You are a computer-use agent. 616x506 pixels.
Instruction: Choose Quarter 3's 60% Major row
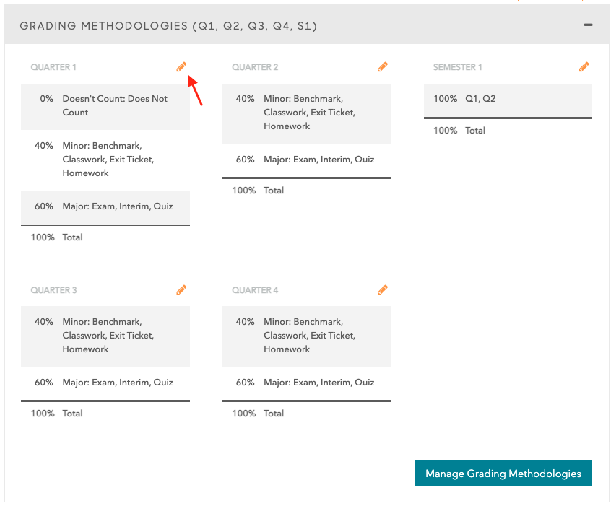pos(105,383)
